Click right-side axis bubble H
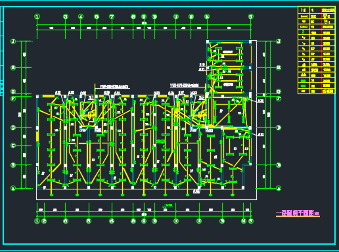 click(279, 68)
